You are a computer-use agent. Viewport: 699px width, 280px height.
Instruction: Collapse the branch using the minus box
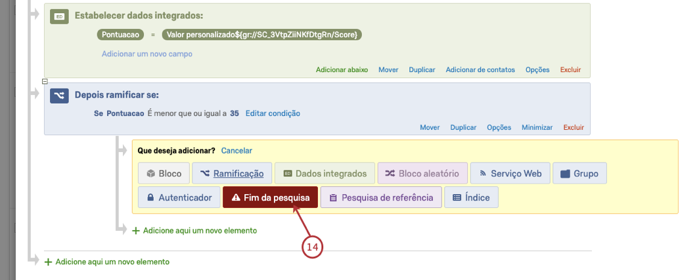(x=45, y=81)
